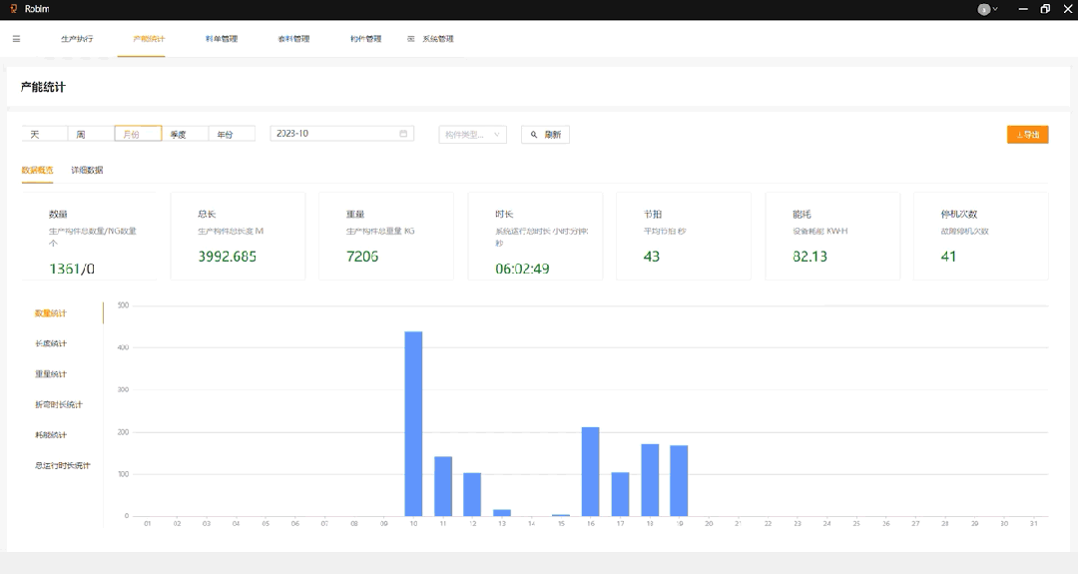Click the 1361/0 quantity value
This screenshot has height=574, width=1078.
click(72, 269)
